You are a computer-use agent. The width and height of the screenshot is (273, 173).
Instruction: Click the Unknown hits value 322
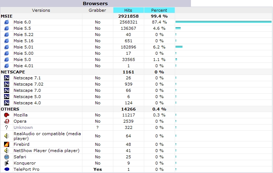tap(128, 127)
